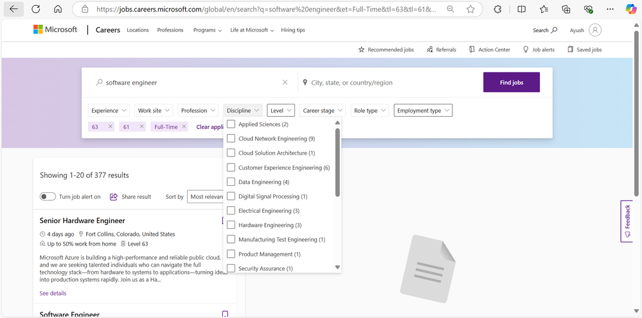642x318 pixels.
Task: Open the browser Settings and more ellipsis
Action: [610, 9]
